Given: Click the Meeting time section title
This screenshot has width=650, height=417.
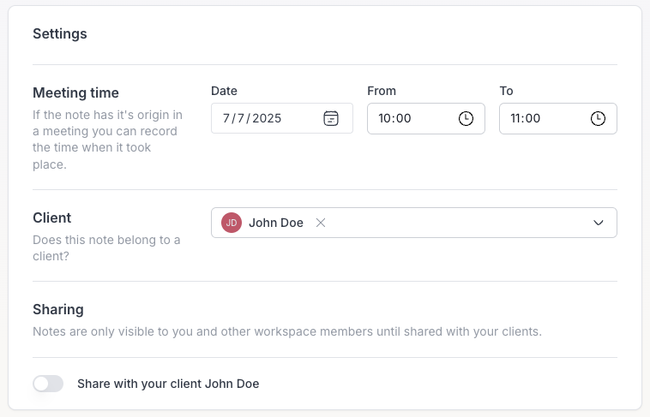Looking at the screenshot, I should click(x=75, y=92).
